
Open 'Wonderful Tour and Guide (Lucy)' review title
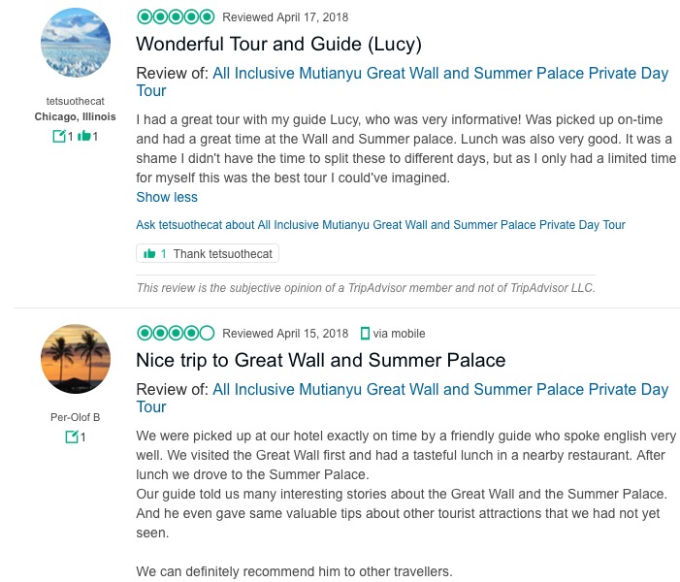pyautogui.click(x=278, y=44)
